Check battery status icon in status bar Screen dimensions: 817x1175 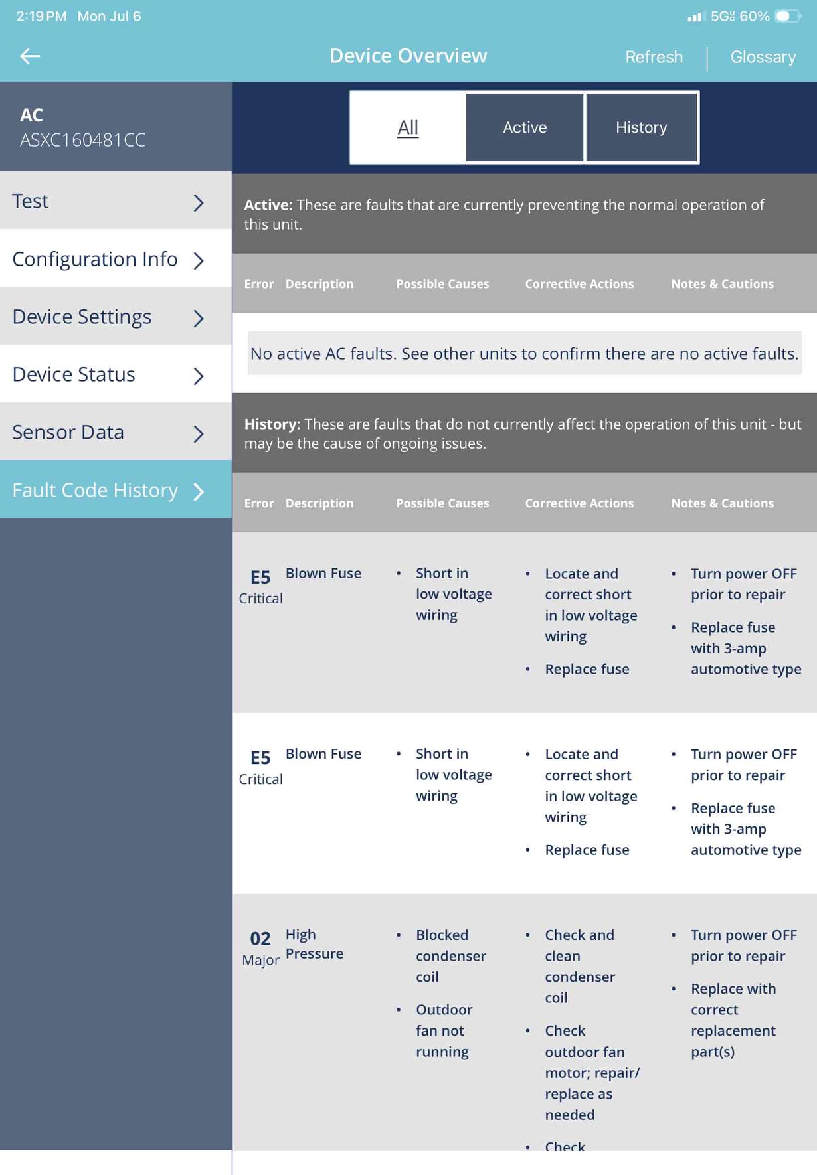coord(788,16)
